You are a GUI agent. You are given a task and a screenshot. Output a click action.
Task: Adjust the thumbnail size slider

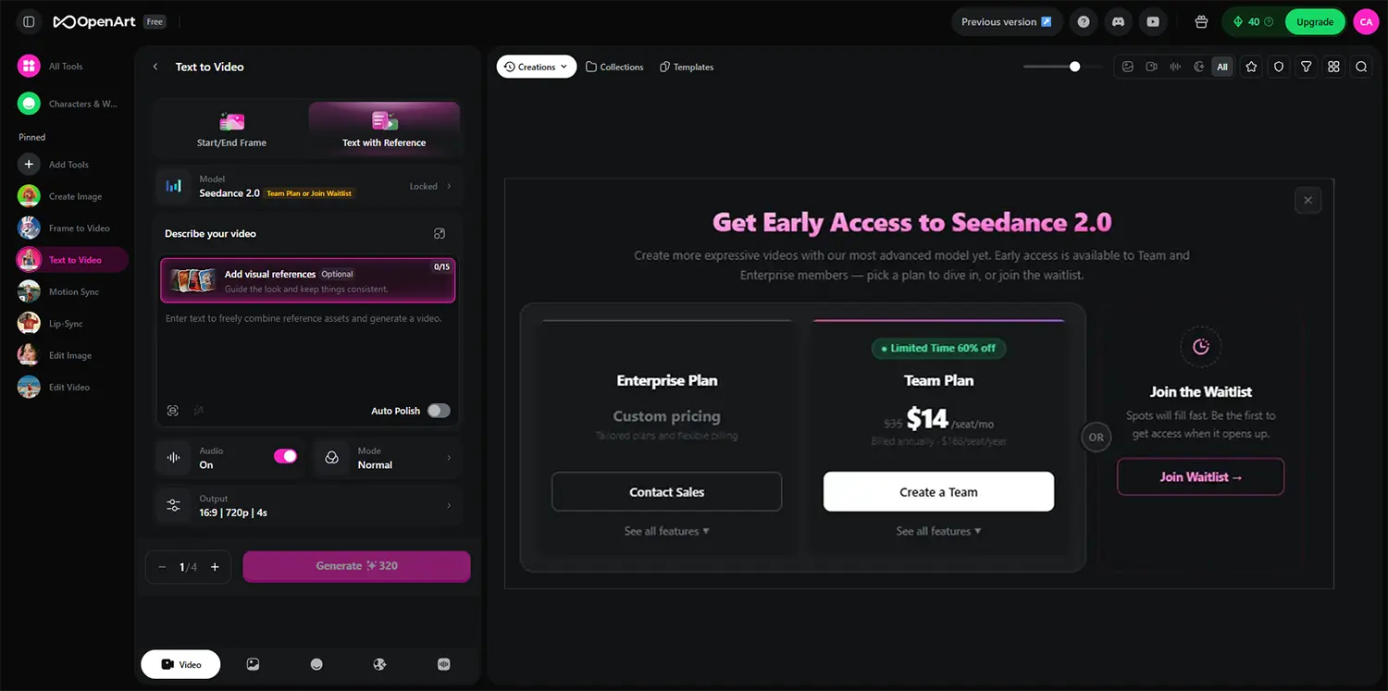pyautogui.click(x=1074, y=67)
